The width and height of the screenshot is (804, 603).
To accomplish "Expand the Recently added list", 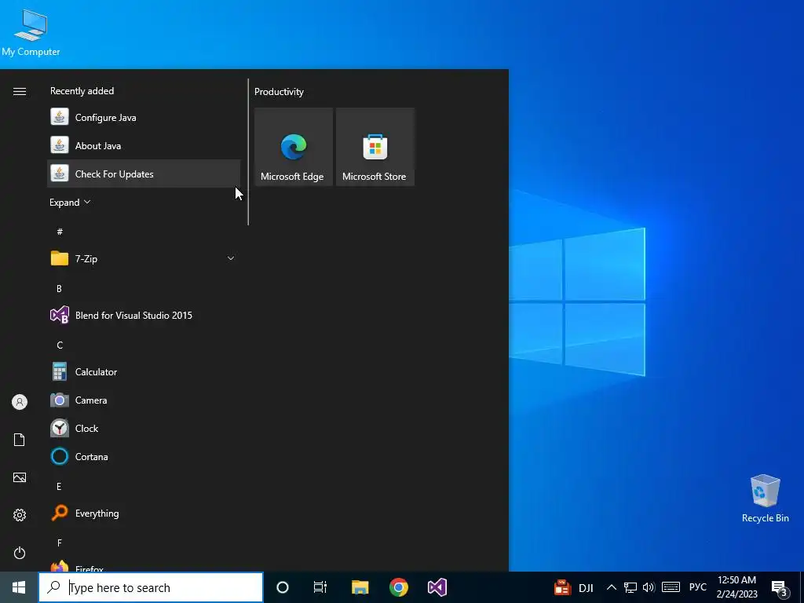I will click(70, 203).
